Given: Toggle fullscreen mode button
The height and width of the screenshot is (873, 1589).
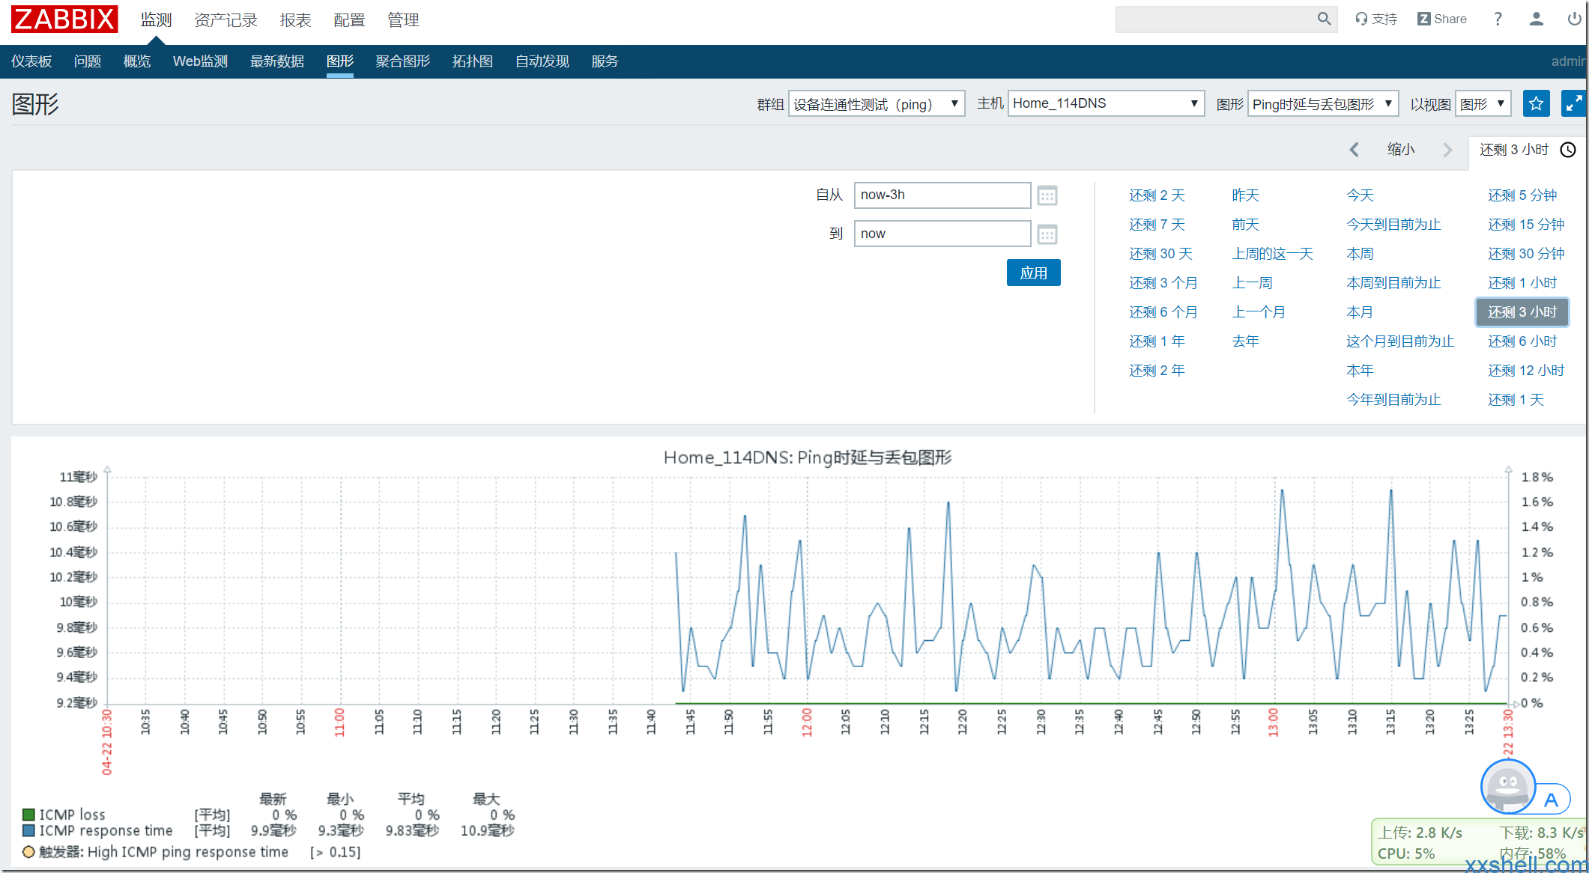Looking at the screenshot, I should (x=1573, y=103).
